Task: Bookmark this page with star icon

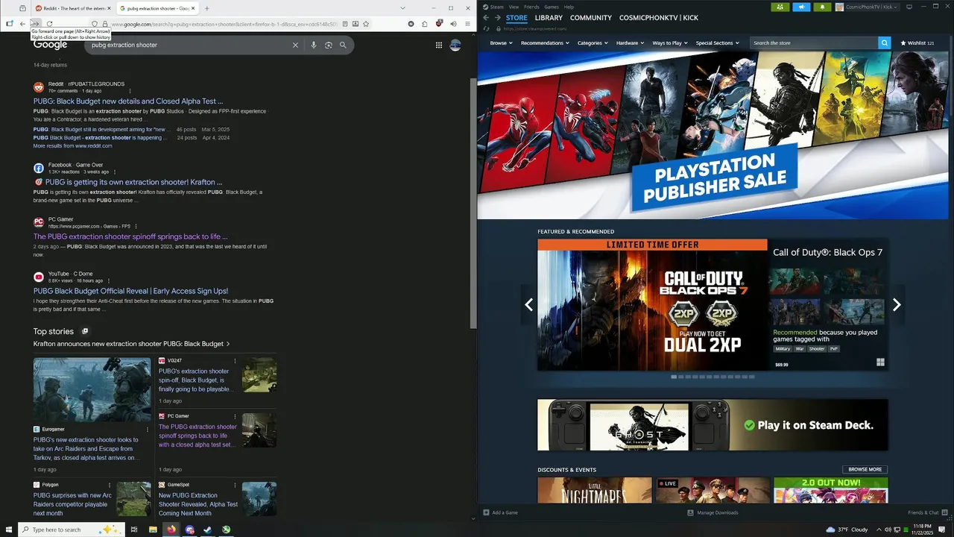Action: coord(366,24)
